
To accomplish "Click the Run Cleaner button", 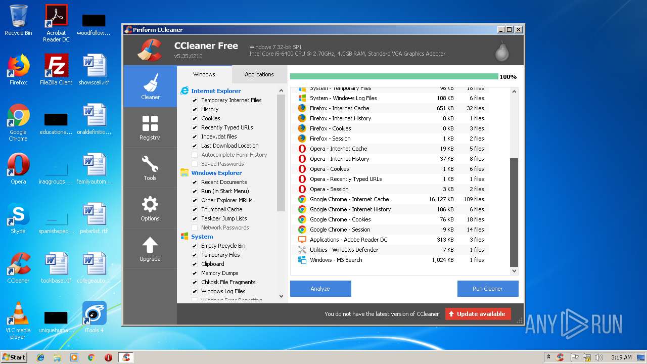I will 488,289.
